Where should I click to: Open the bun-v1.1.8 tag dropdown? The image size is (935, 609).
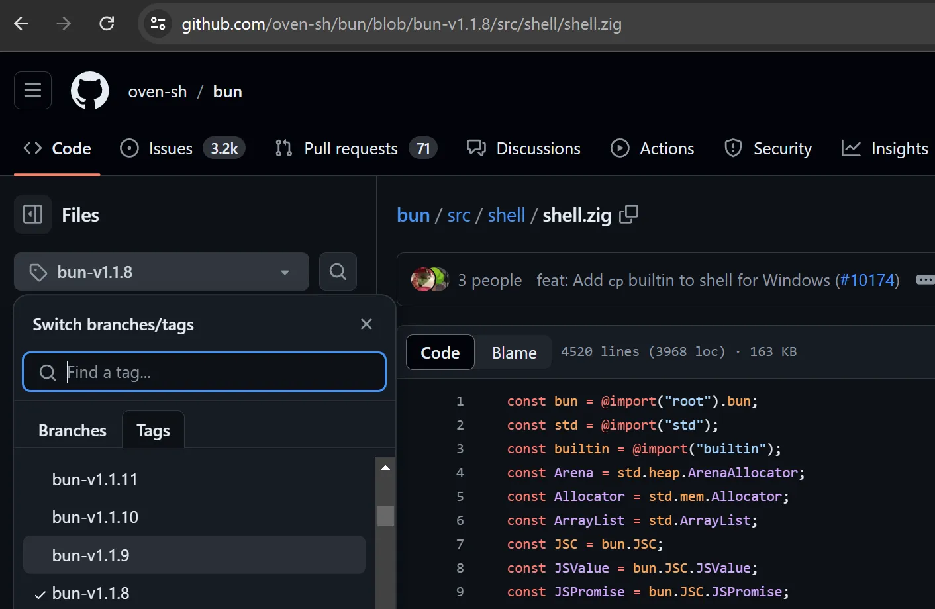coord(162,271)
